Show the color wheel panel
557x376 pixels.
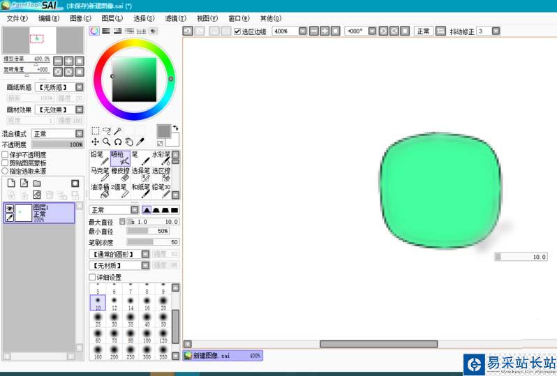(x=94, y=31)
